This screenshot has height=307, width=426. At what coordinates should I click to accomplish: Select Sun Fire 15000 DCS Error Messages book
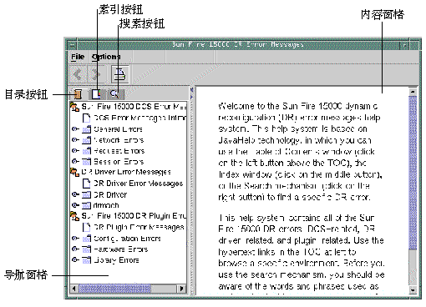pos(134,107)
